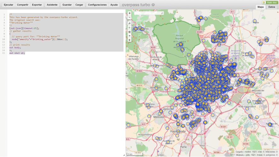Viewport: 279px width, 157px height.
Task: Open the Ayuda help menu
Action: [x=114, y=5]
